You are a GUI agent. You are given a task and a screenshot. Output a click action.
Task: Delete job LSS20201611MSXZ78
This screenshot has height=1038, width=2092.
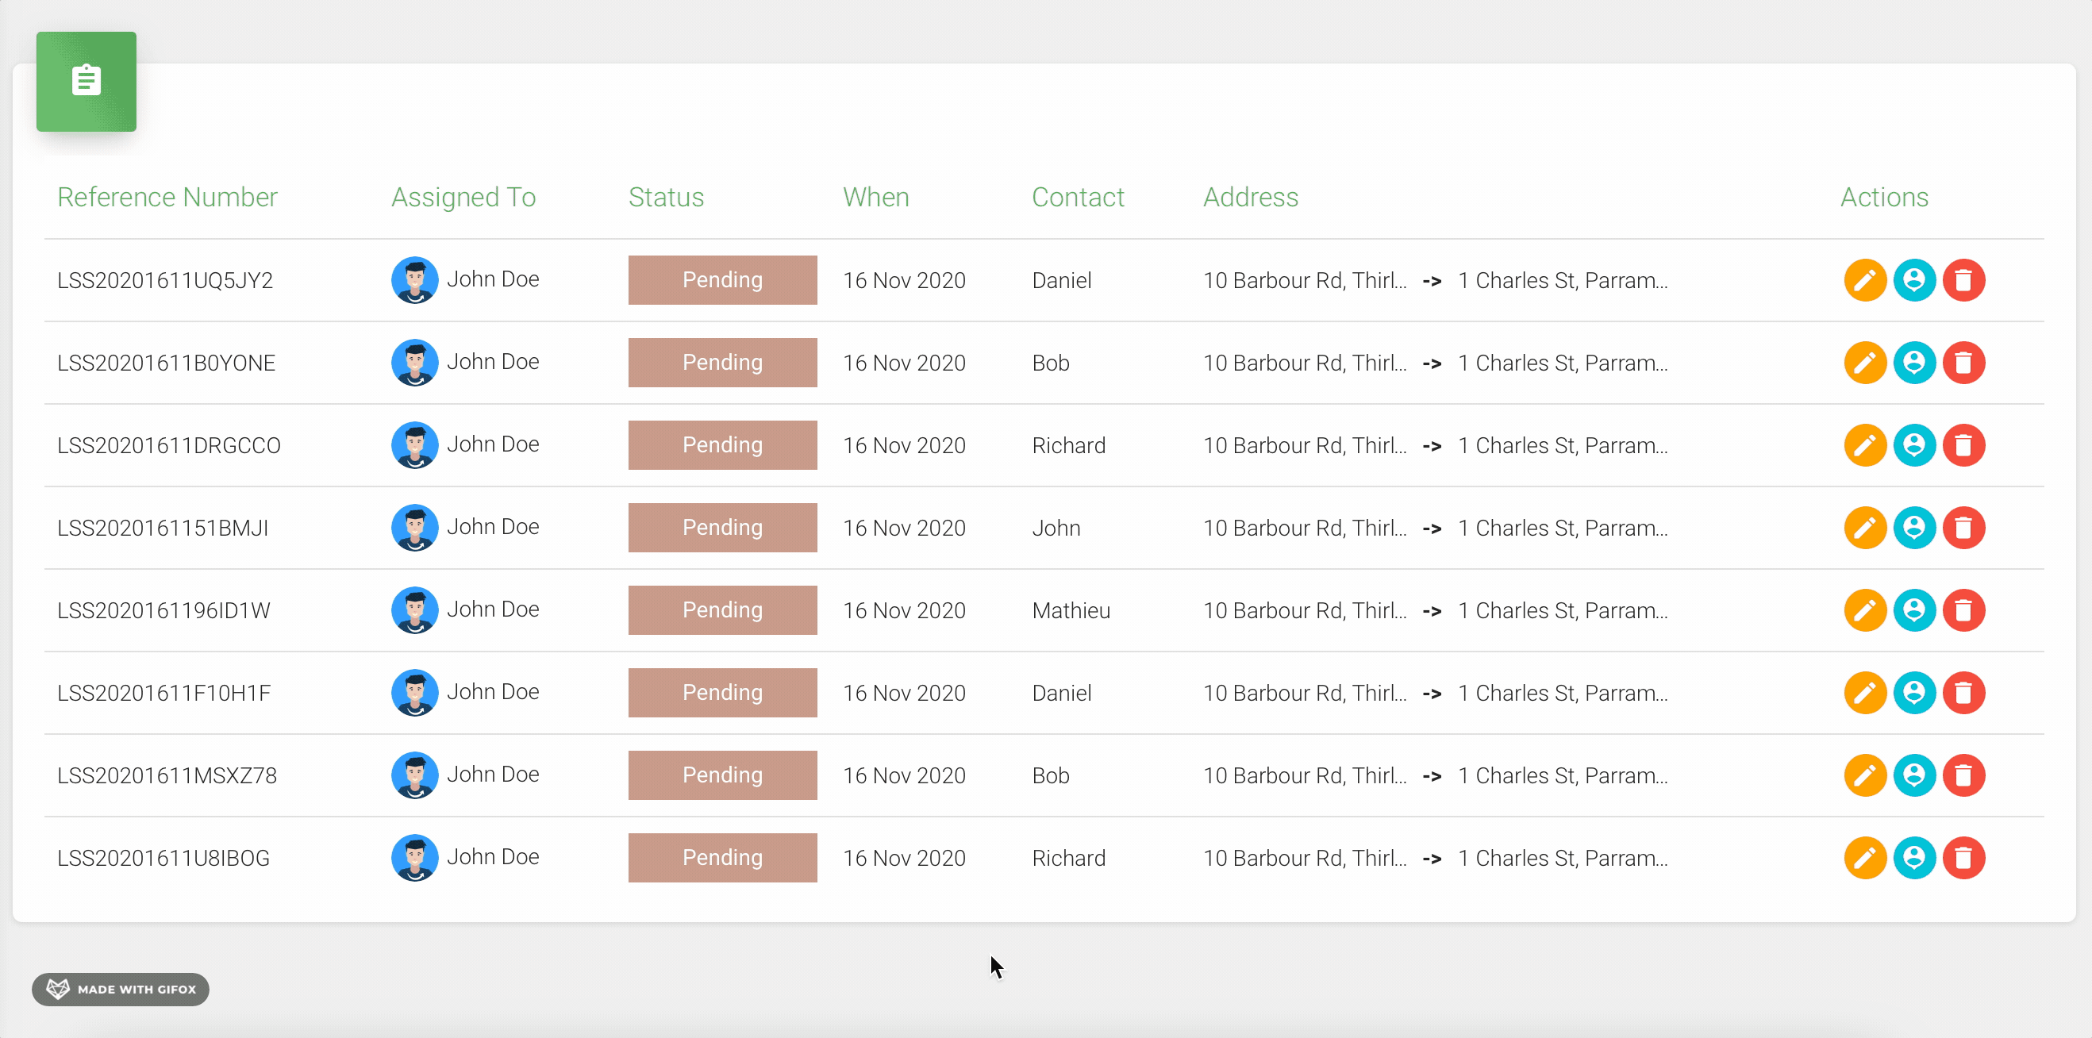(x=1963, y=775)
